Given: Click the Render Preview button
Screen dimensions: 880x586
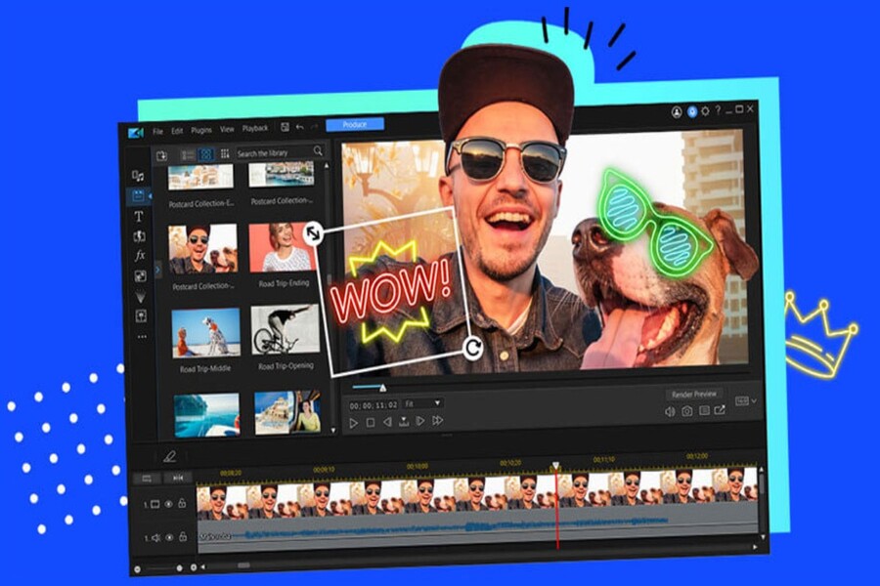Looking at the screenshot, I should [x=694, y=394].
